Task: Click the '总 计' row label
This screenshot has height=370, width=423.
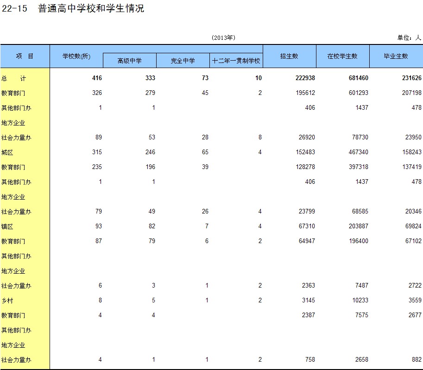Action: (x=14, y=78)
